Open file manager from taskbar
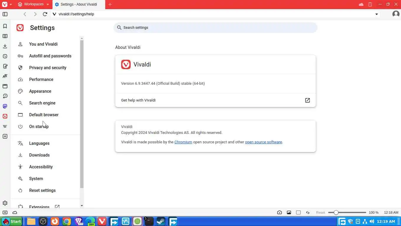This screenshot has width=401, height=226. (31, 221)
